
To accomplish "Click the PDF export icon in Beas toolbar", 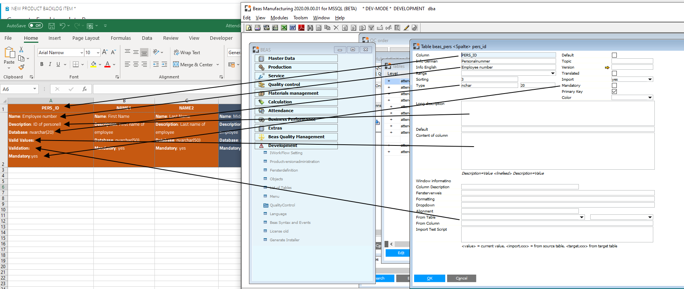I will 301,28.
